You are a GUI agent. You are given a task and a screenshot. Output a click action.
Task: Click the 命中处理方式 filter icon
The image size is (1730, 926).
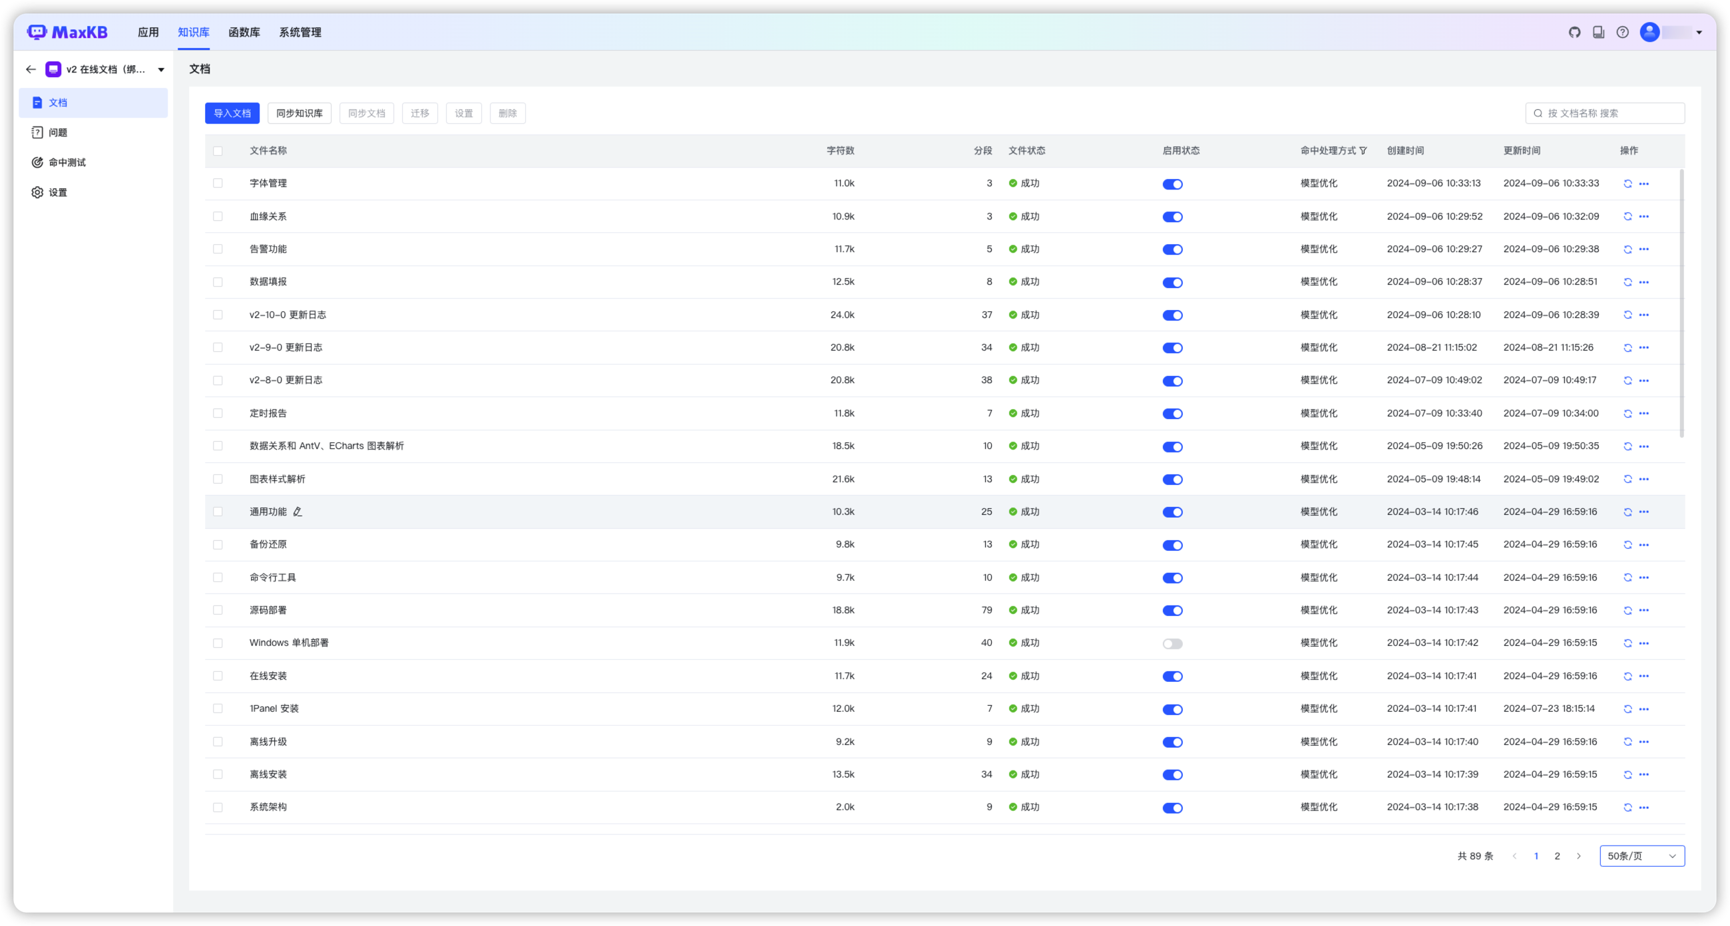click(x=1363, y=151)
